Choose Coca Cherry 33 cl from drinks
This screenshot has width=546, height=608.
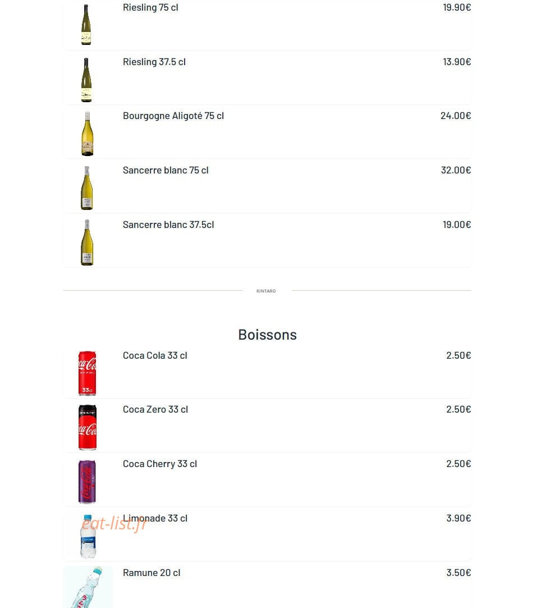pyautogui.click(x=160, y=464)
